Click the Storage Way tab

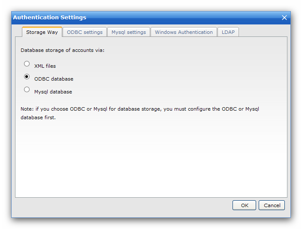point(42,32)
